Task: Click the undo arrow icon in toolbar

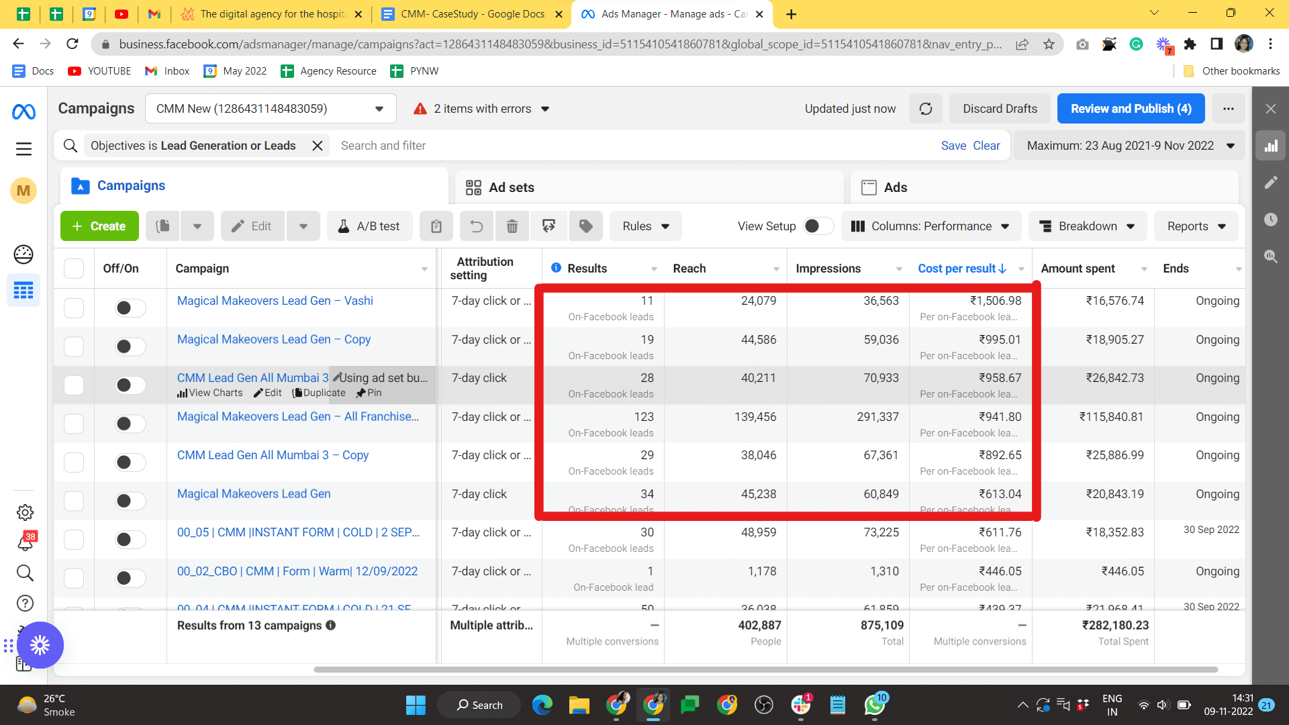Action: [x=476, y=226]
